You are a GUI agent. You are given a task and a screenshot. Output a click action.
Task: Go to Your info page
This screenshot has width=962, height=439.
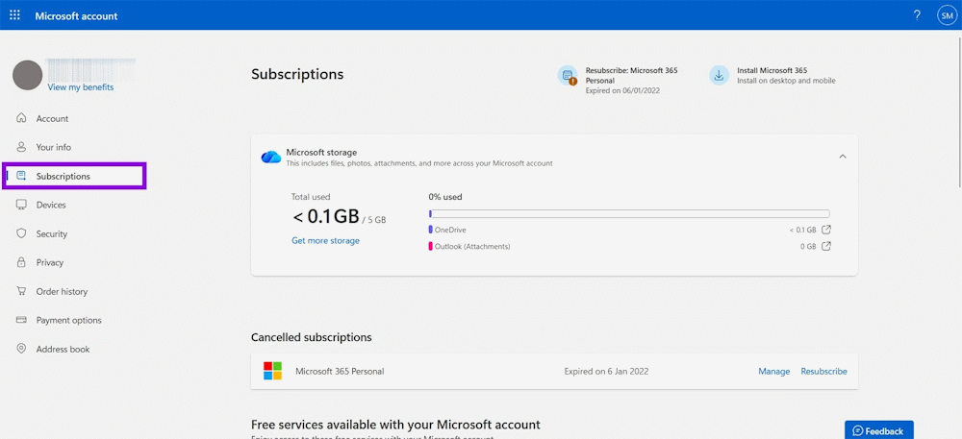click(x=53, y=148)
